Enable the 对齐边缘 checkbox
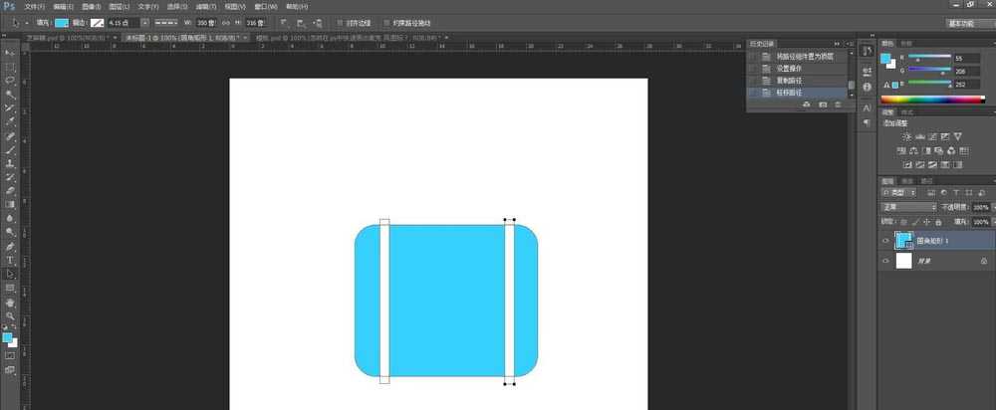 (338, 22)
